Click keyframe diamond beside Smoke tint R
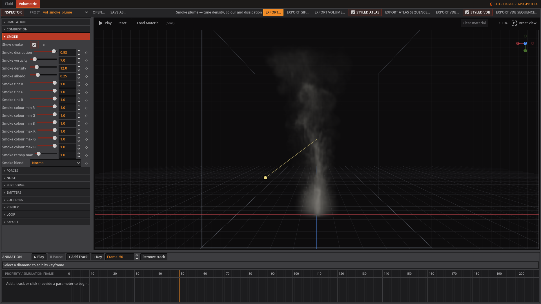Viewport: 541px width, 304px height. (x=87, y=84)
